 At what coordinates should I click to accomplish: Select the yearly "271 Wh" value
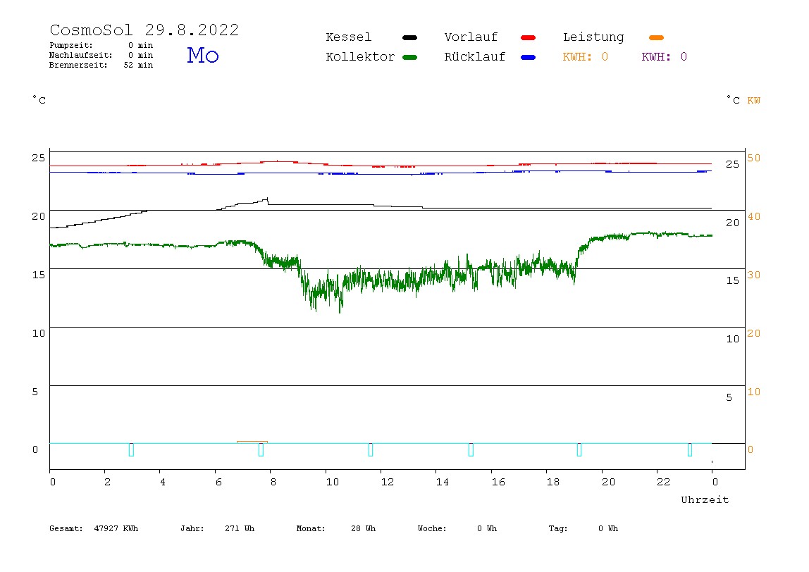click(240, 528)
